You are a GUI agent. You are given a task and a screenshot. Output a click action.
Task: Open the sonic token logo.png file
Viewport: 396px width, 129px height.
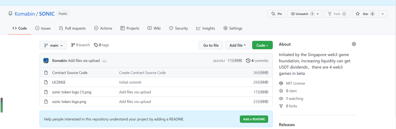click(x=69, y=102)
